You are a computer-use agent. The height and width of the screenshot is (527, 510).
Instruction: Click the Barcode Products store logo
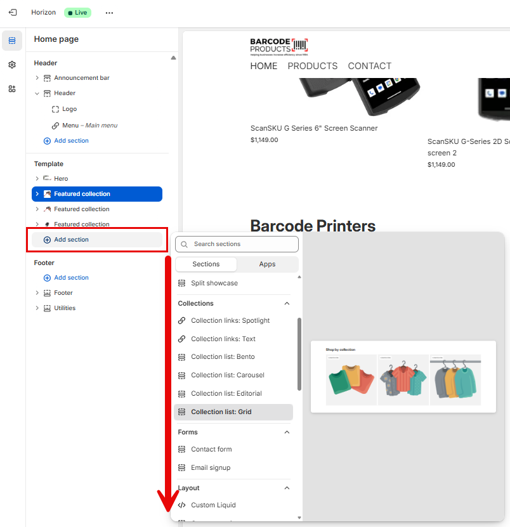point(279,47)
